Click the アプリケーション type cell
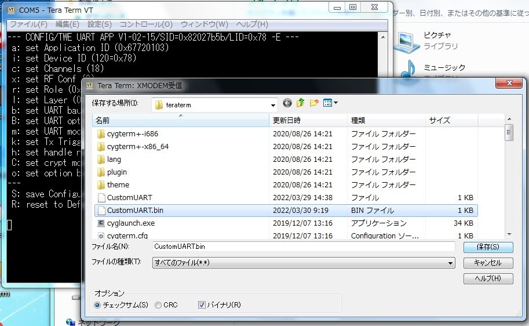 tap(379, 223)
